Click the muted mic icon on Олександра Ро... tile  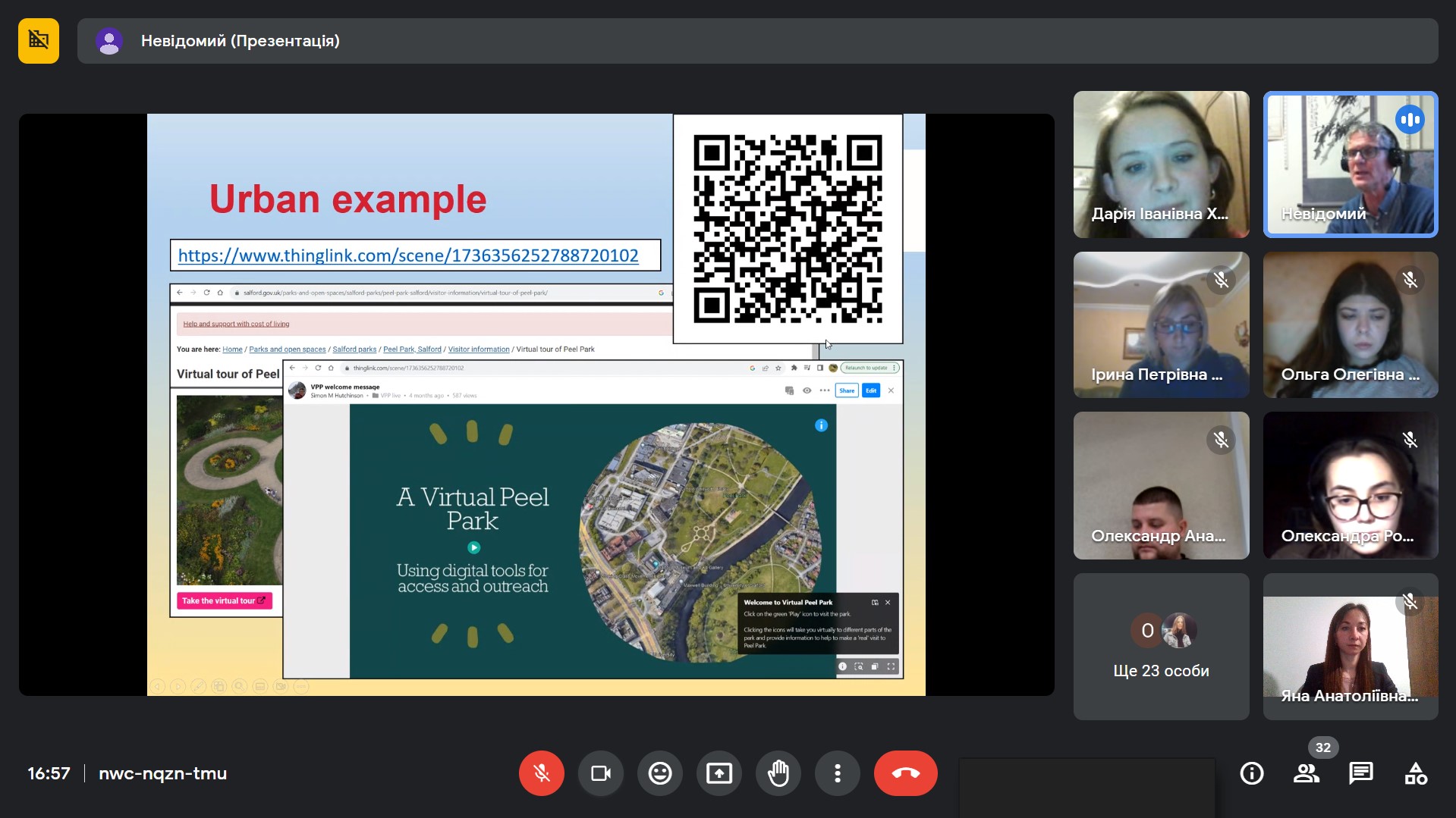point(1410,440)
